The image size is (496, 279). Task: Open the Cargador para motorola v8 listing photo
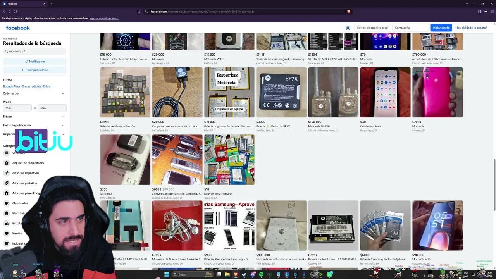pyautogui.click(x=177, y=92)
